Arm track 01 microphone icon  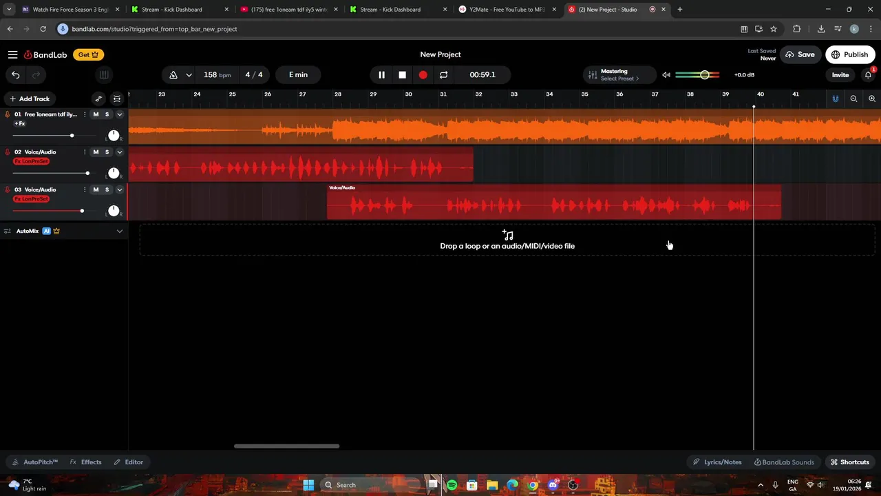[8, 114]
